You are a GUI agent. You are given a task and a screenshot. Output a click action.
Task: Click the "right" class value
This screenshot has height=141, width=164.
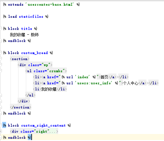(42, 131)
